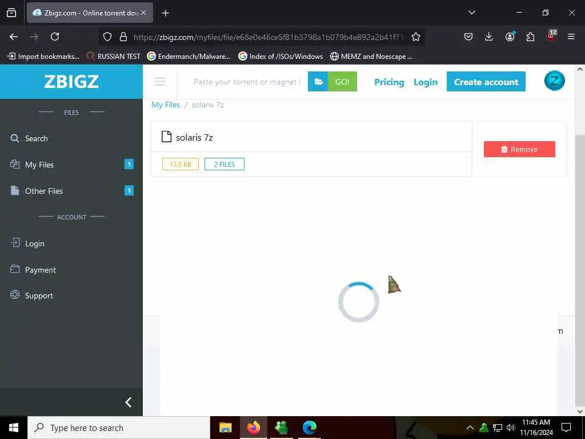The image size is (585, 439).
Task: Close the Zbigz.com tab
Action: [143, 13]
